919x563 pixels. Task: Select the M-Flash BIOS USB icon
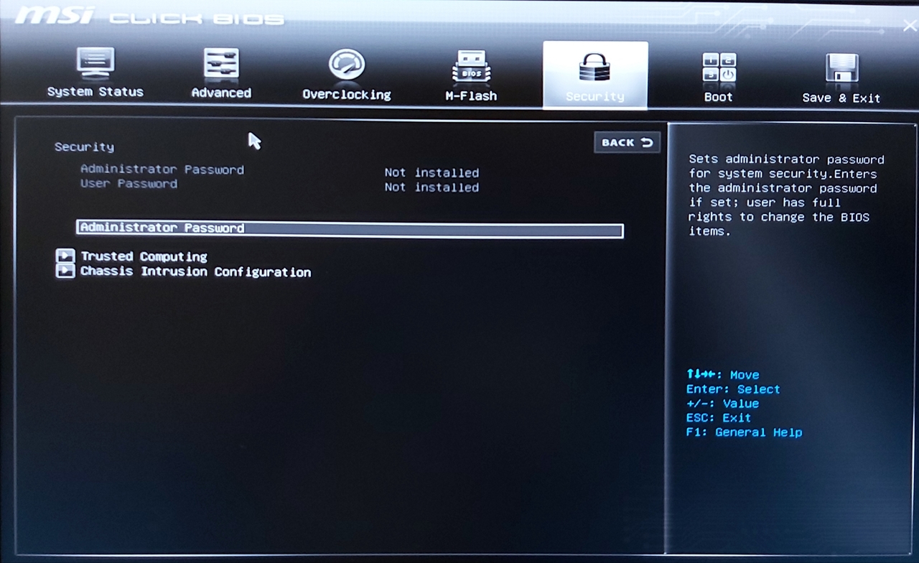(x=471, y=67)
